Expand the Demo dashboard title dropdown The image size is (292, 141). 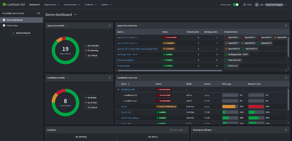tap(75, 15)
